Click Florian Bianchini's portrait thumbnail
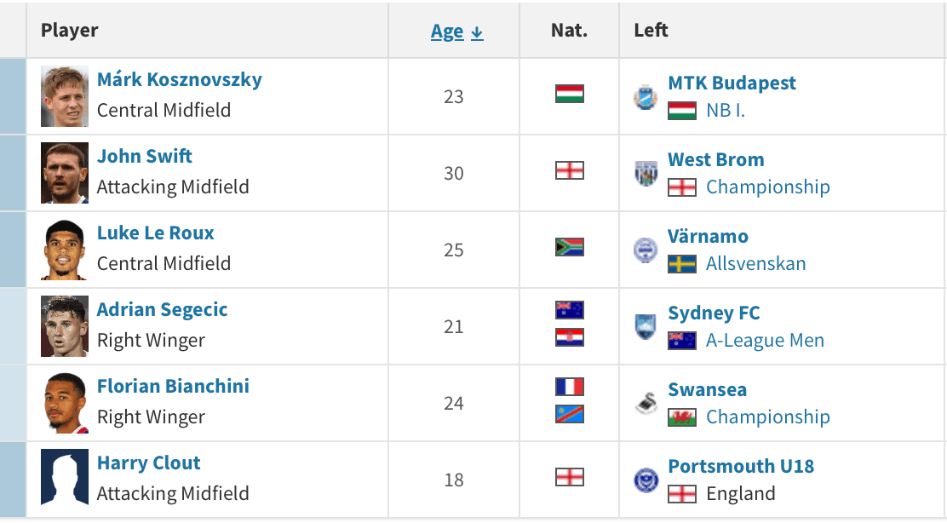The image size is (947, 523). pyautogui.click(x=65, y=403)
